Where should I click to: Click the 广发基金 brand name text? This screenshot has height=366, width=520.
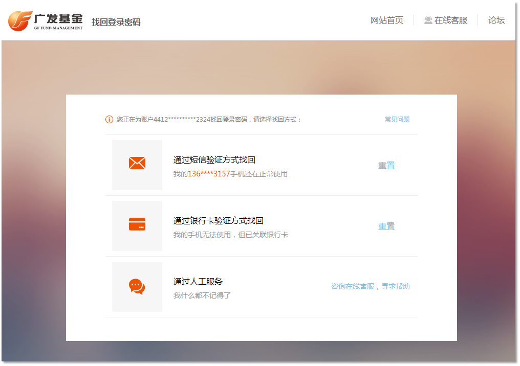pyautogui.click(x=58, y=18)
